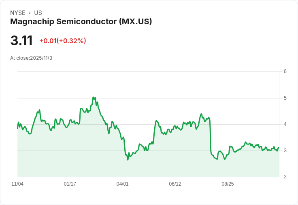This screenshot has width=298, height=205.
Task: Click the 5 price axis label
Action: [285, 98]
